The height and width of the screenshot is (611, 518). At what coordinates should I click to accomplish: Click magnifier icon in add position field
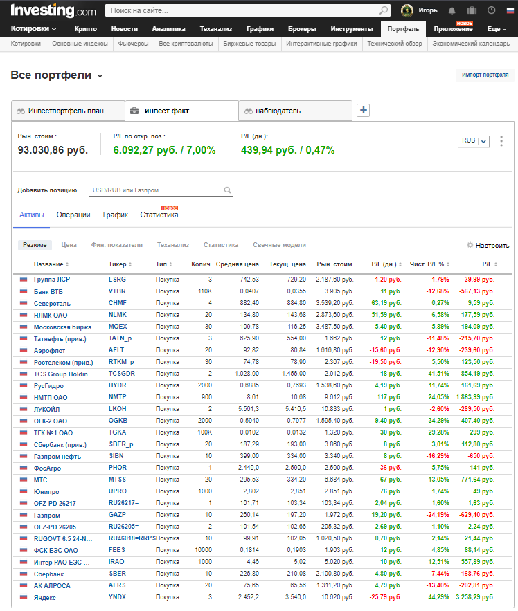click(227, 190)
